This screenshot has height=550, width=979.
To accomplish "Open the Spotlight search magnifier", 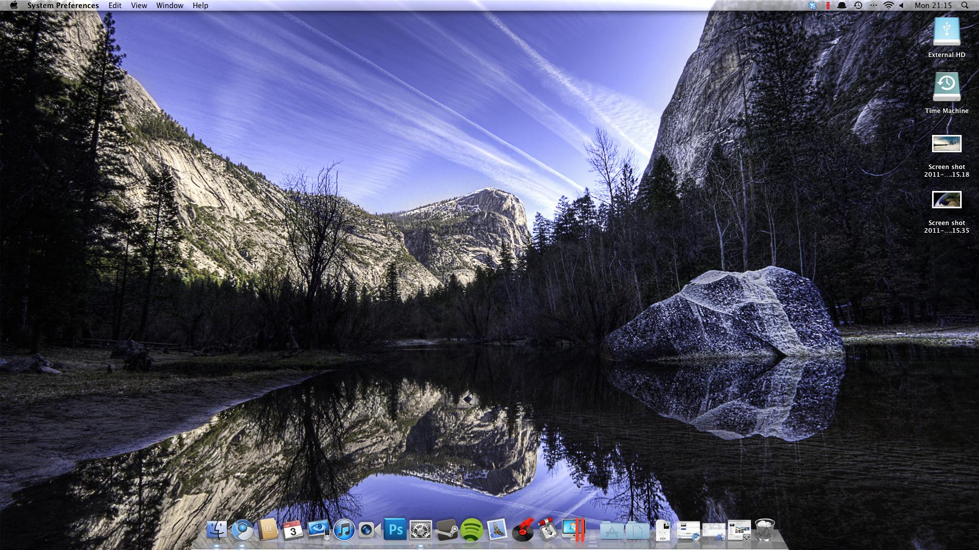I will [965, 6].
